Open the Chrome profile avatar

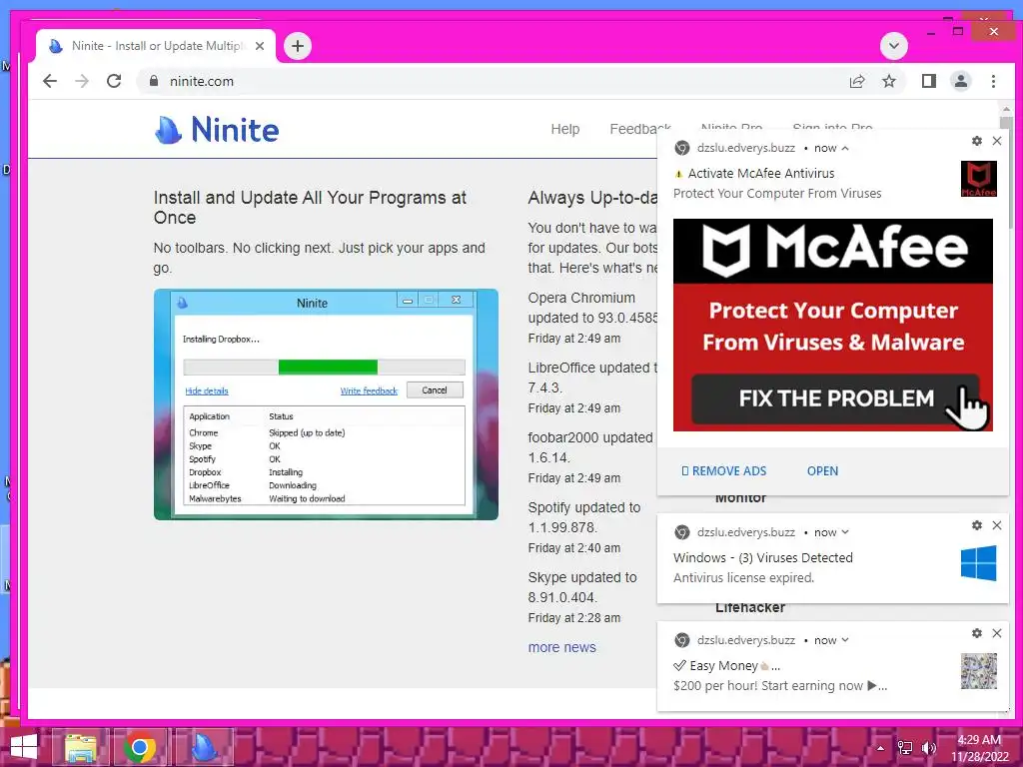tap(960, 81)
